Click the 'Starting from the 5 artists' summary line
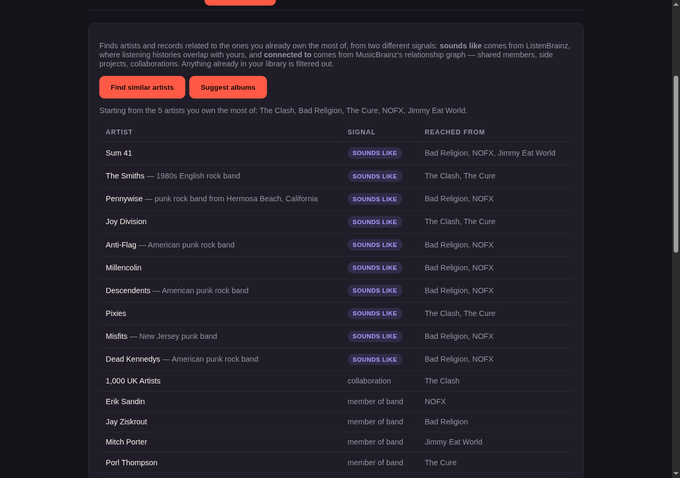 tap(283, 110)
